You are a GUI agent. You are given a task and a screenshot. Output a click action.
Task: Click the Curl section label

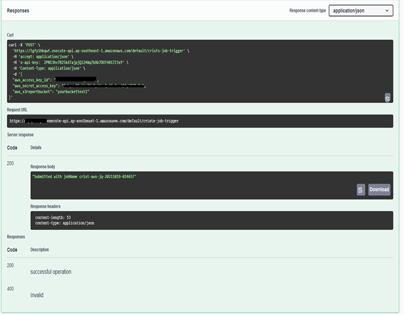[12, 35]
